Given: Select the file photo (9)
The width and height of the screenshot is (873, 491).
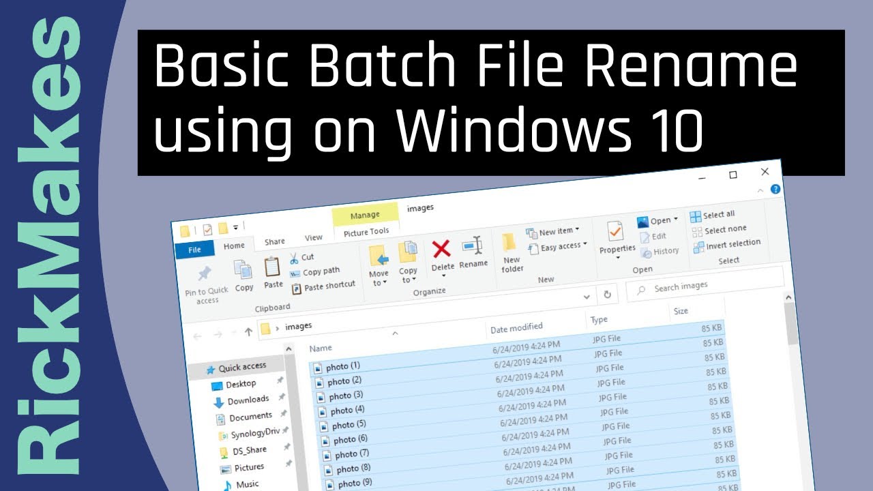Looking at the screenshot, I should point(354,483).
